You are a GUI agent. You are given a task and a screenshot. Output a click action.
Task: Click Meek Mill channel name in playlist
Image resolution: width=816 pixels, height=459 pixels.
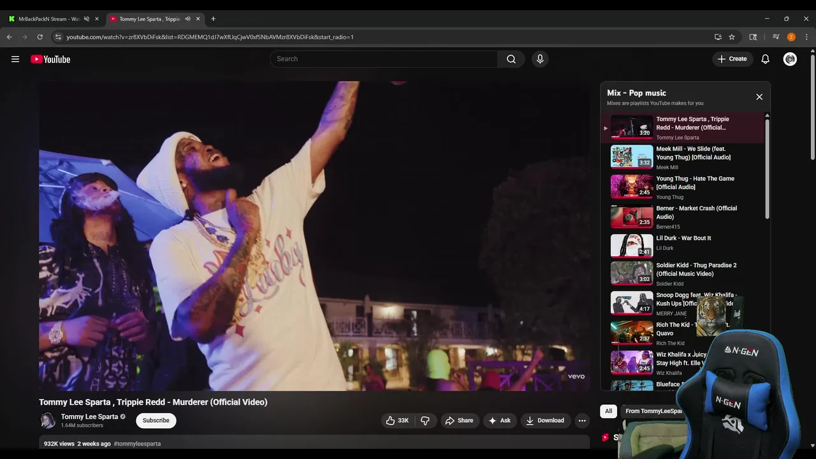coord(667,168)
